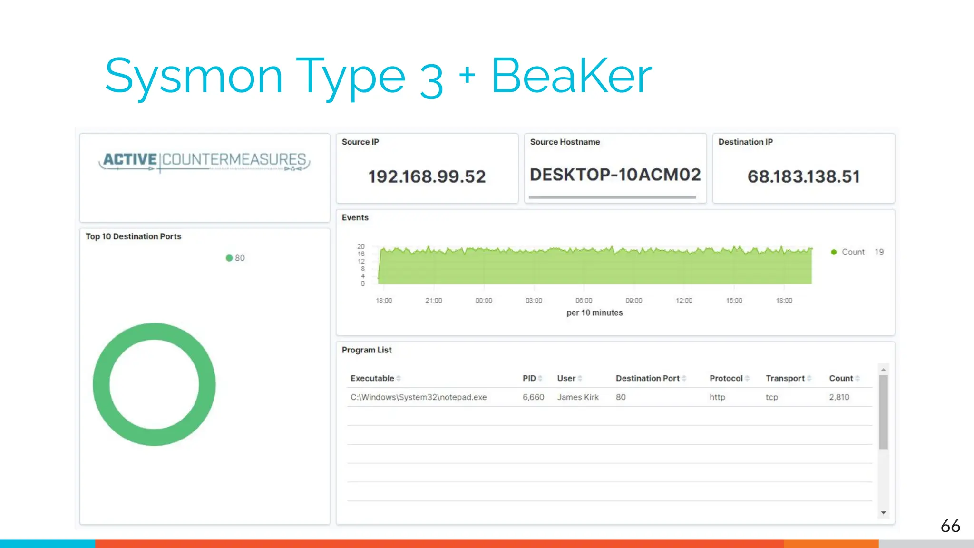Image resolution: width=974 pixels, height=548 pixels.
Task: Click the Program List vertical scrollbar thumb
Action: [884, 412]
